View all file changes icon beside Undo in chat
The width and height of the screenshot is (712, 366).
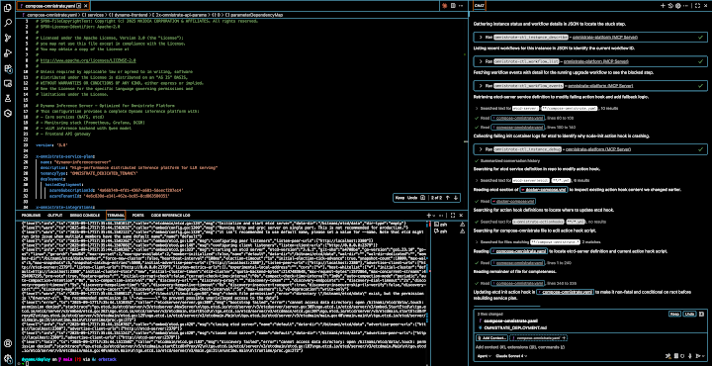[x=702, y=314]
